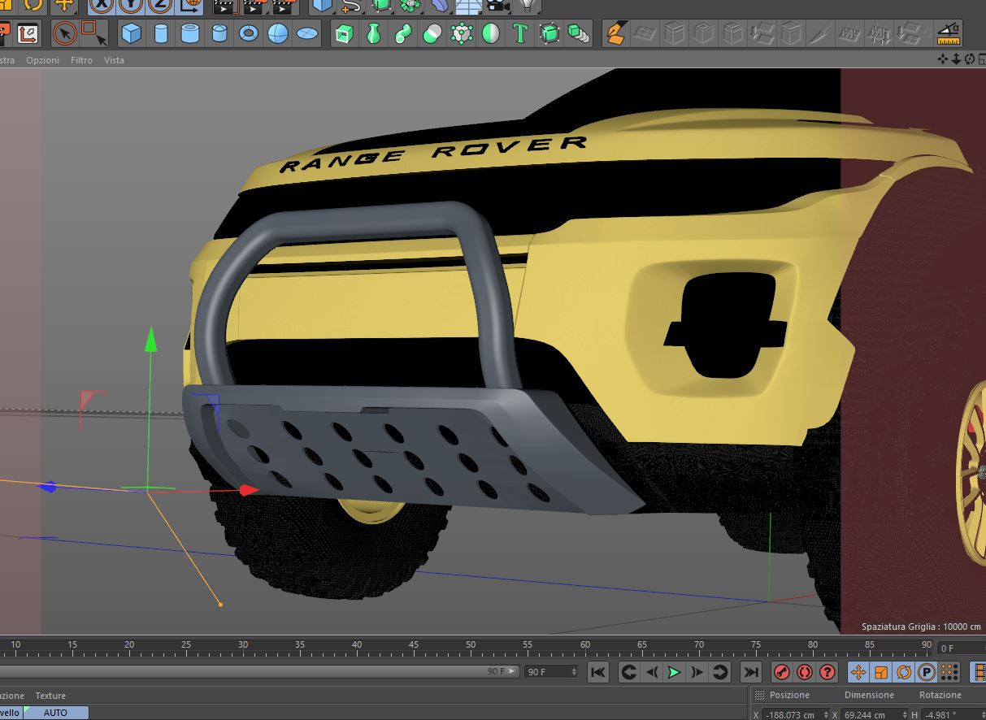Open the Vista viewport menu
This screenshot has width=986, height=720.
coord(114,60)
